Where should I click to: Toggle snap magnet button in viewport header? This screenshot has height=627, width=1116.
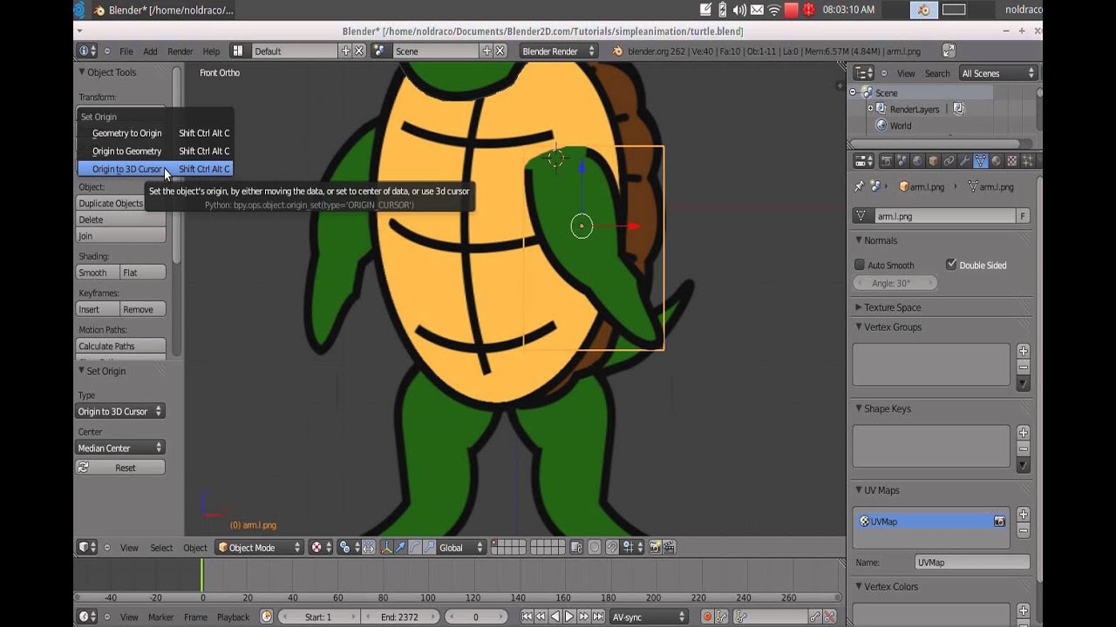pyautogui.click(x=612, y=548)
